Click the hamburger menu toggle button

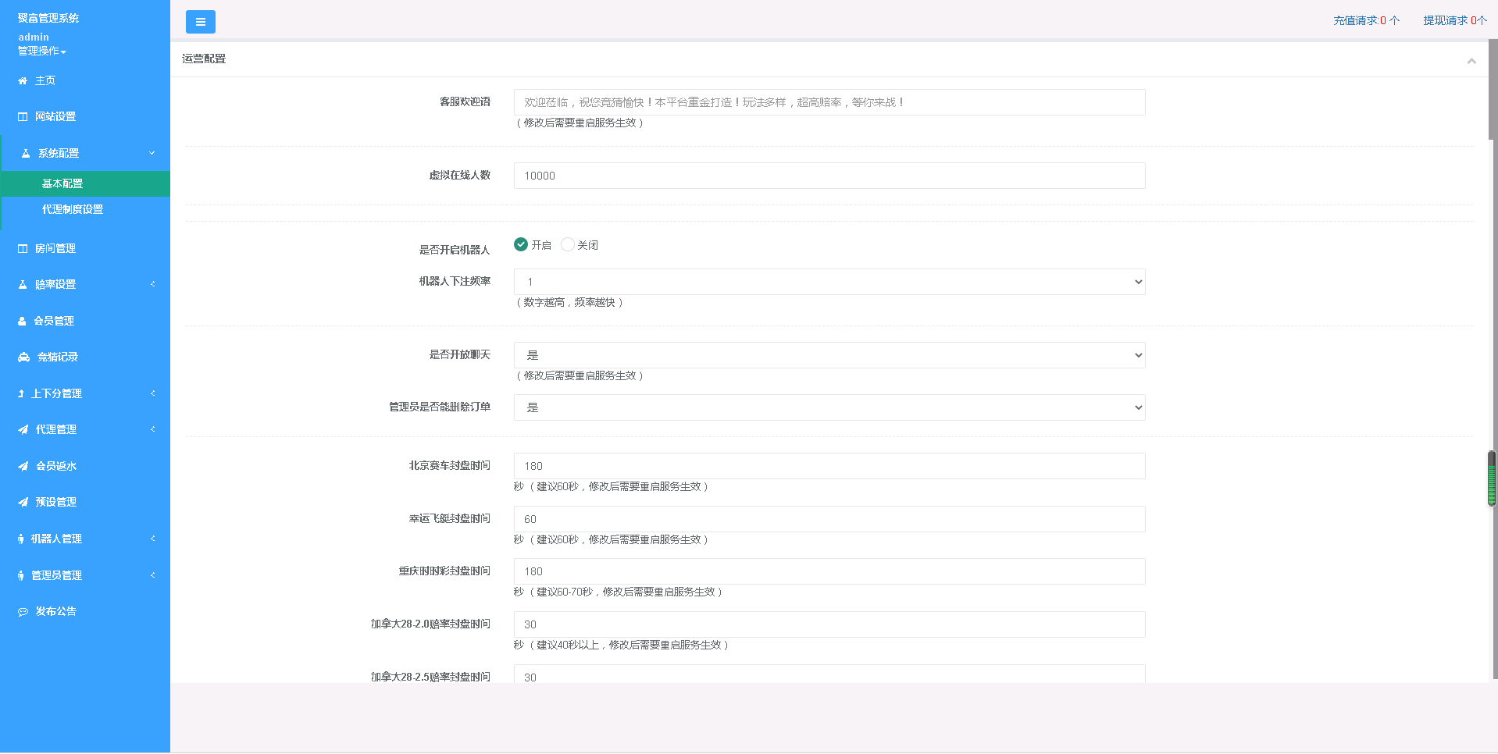coord(200,22)
